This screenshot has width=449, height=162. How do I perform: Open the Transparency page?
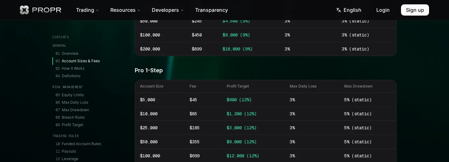[x=211, y=10]
